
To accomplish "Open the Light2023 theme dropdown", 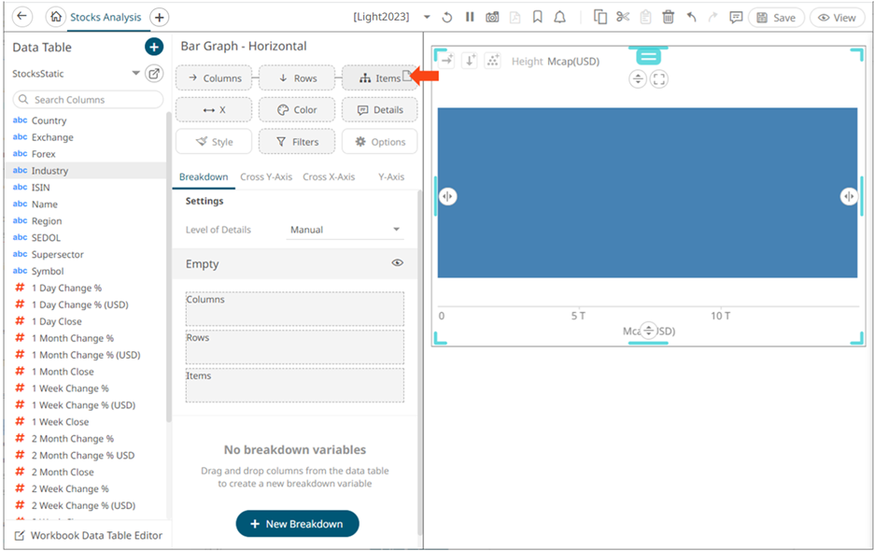I will point(427,17).
